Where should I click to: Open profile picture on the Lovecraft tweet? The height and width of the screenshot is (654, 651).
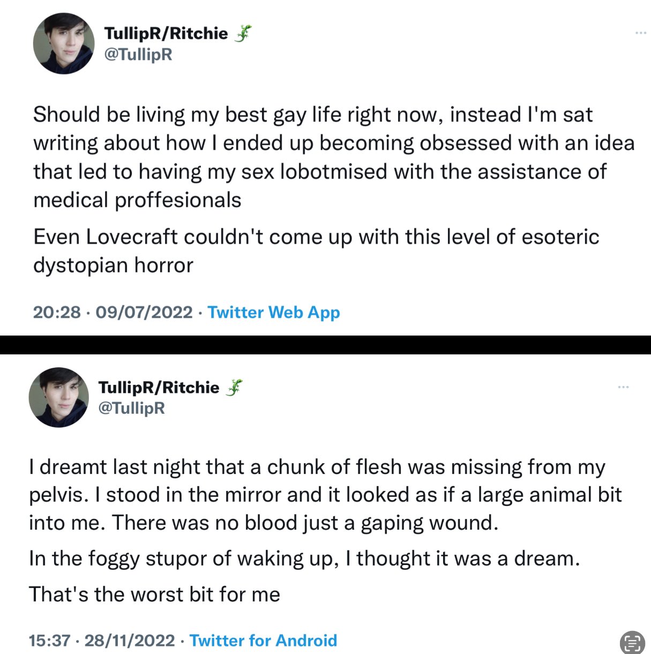click(64, 43)
